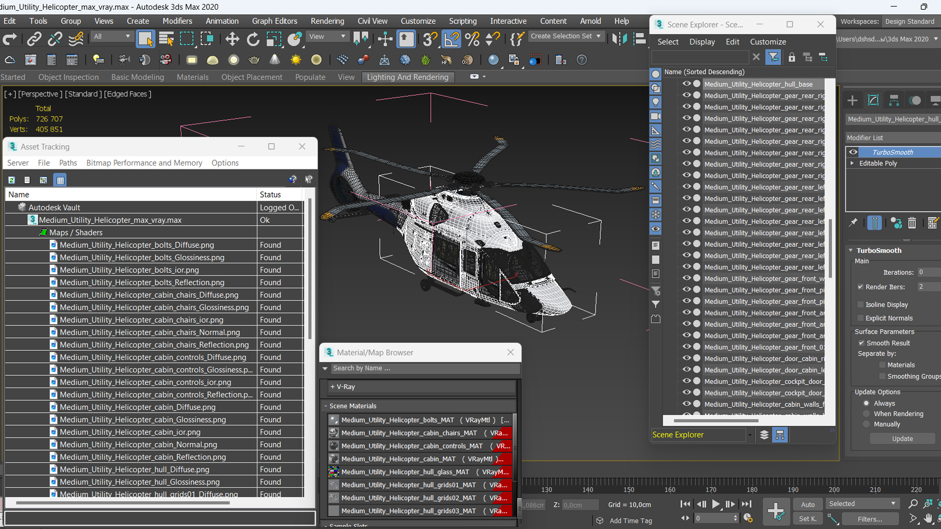The width and height of the screenshot is (941, 529).
Task: Click the Unlink Selection icon
Action: (x=55, y=39)
